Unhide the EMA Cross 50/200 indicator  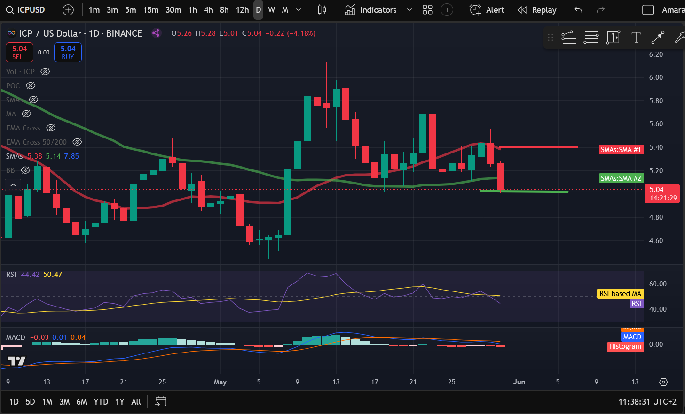click(x=78, y=142)
